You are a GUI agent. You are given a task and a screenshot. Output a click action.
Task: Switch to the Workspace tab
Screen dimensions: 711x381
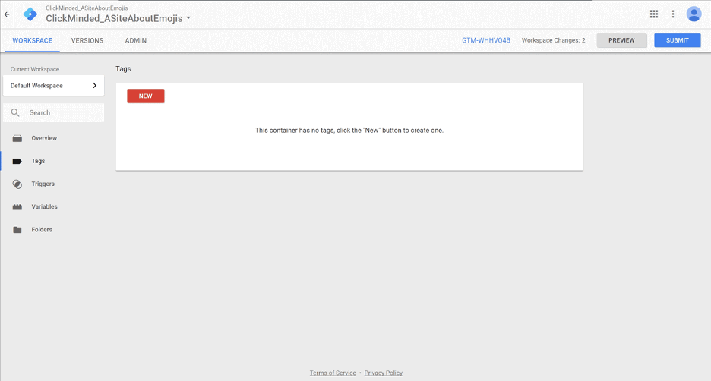click(32, 40)
